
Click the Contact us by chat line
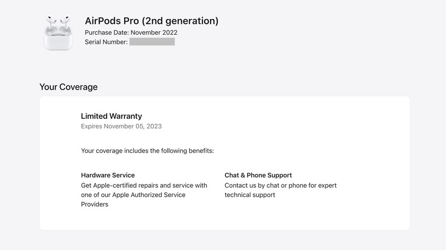point(281,186)
